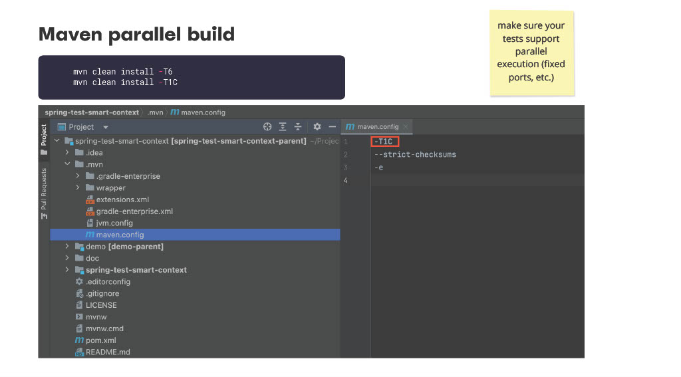Select jvm.config file

(x=114, y=223)
